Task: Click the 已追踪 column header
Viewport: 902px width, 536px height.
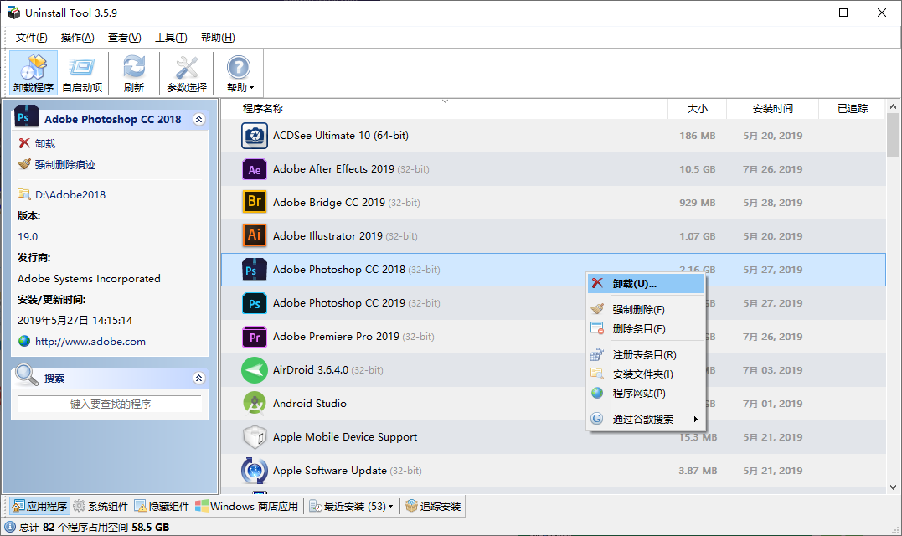Action: point(852,109)
